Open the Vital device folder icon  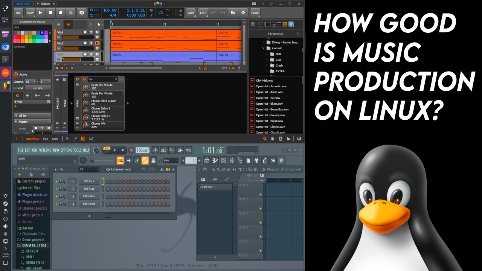pyautogui.click(x=78, y=85)
